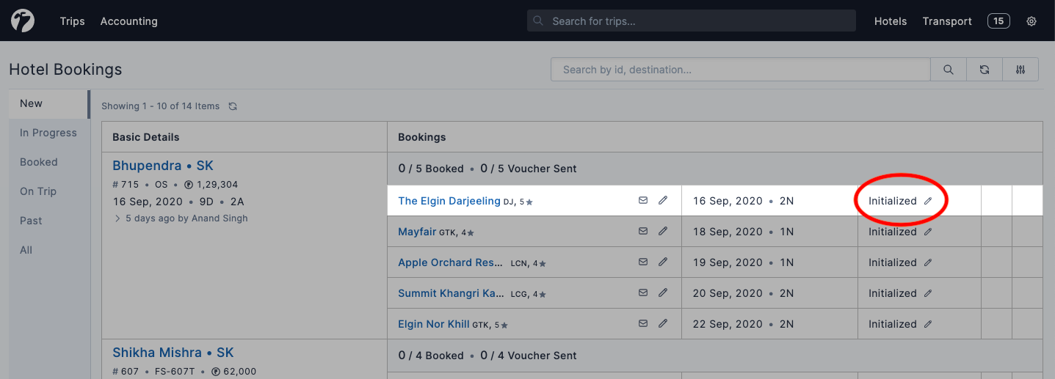
Task: Switch to the In Progress tab
Action: (48, 133)
